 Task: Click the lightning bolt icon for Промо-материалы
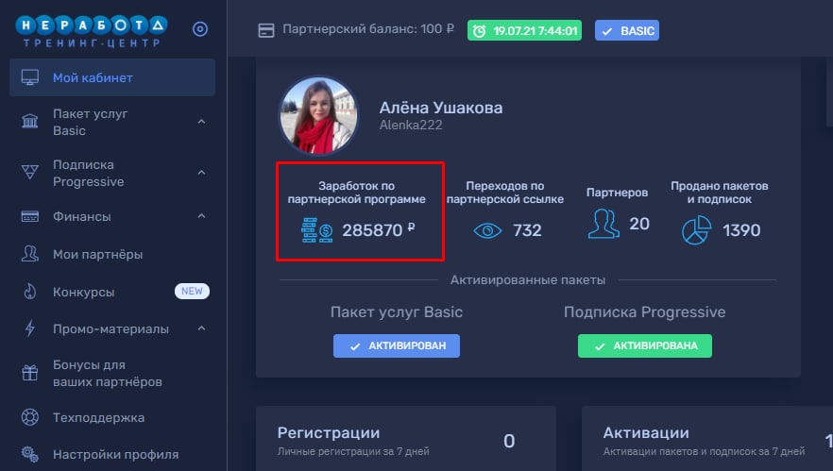click(30, 328)
